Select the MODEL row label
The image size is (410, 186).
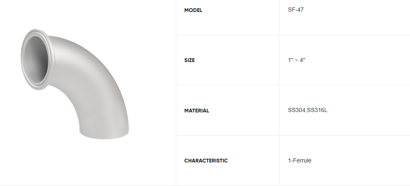[x=193, y=10]
